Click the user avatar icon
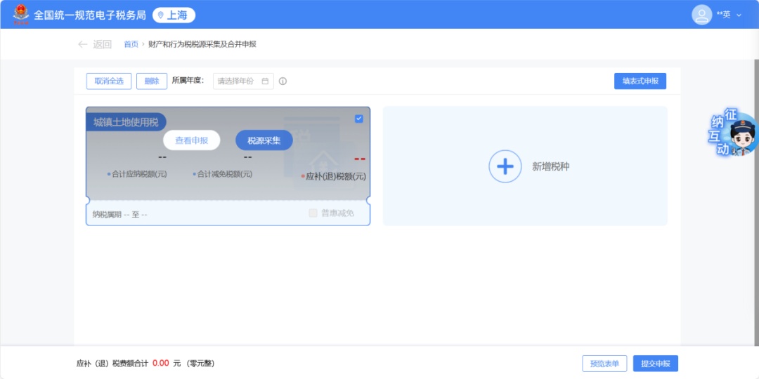The width and height of the screenshot is (759, 379). click(701, 14)
